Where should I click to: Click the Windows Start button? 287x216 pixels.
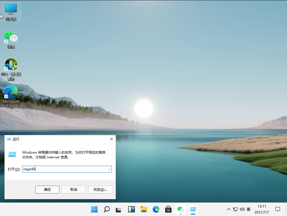tap(94, 209)
